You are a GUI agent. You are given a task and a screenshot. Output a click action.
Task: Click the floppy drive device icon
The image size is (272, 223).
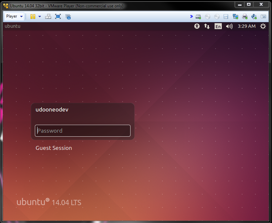click(226, 17)
